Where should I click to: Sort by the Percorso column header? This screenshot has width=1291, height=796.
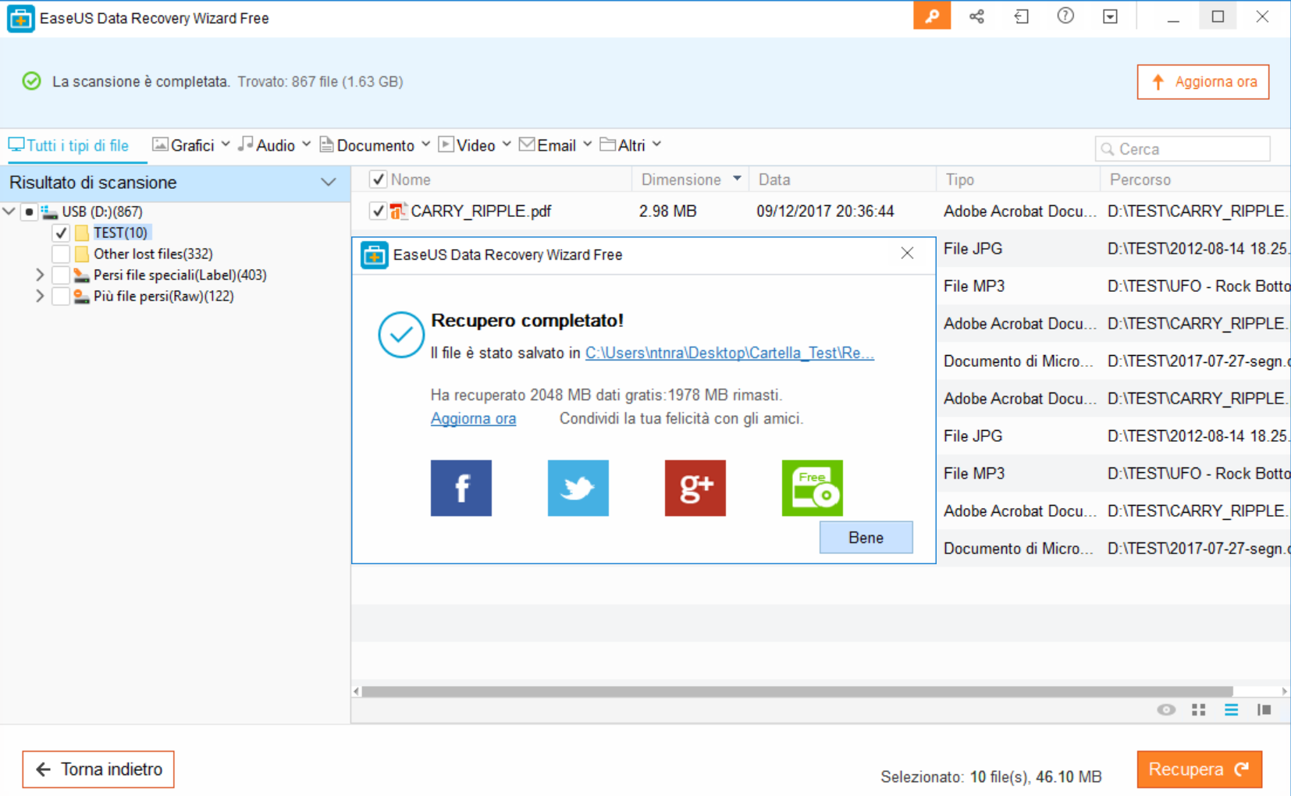pyautogui.click(x=1195, y=179)
